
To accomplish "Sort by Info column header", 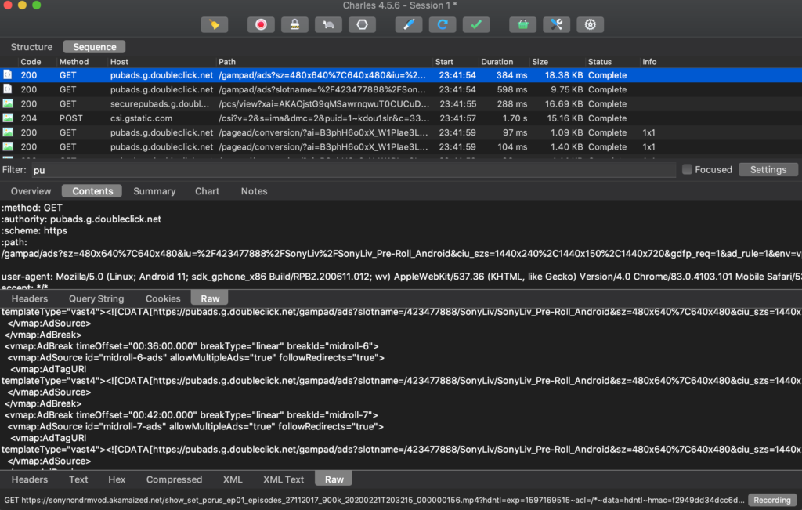I will click(x=649, y=61).
